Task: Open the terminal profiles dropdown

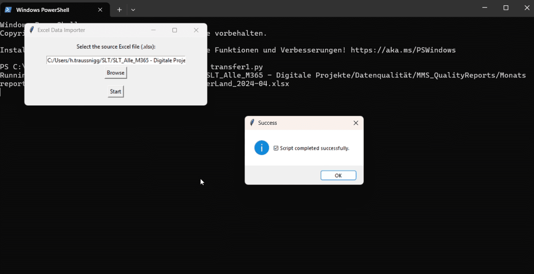Action: (133, 10)
